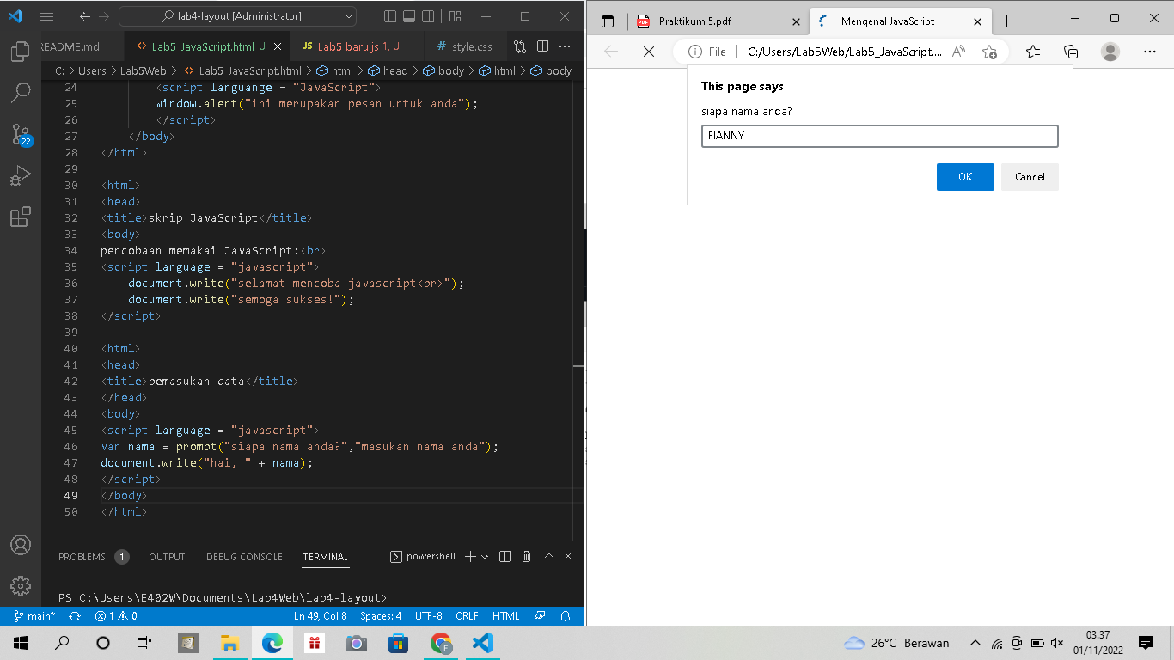Open the Run and Debug view
Image resolution: width=1174 pixels, height=660 pixels.
coord(20,175)
